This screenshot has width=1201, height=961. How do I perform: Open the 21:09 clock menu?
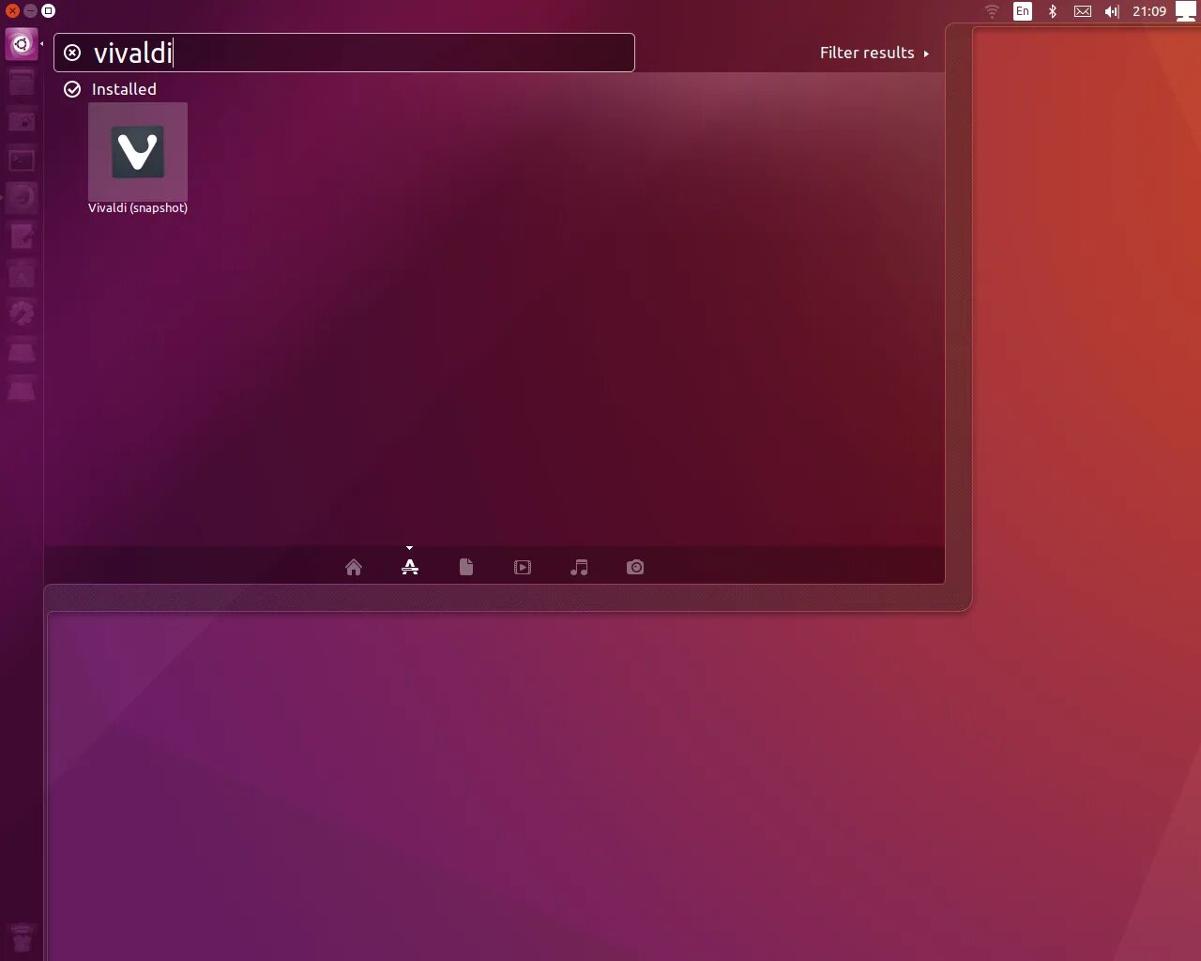1148,11
